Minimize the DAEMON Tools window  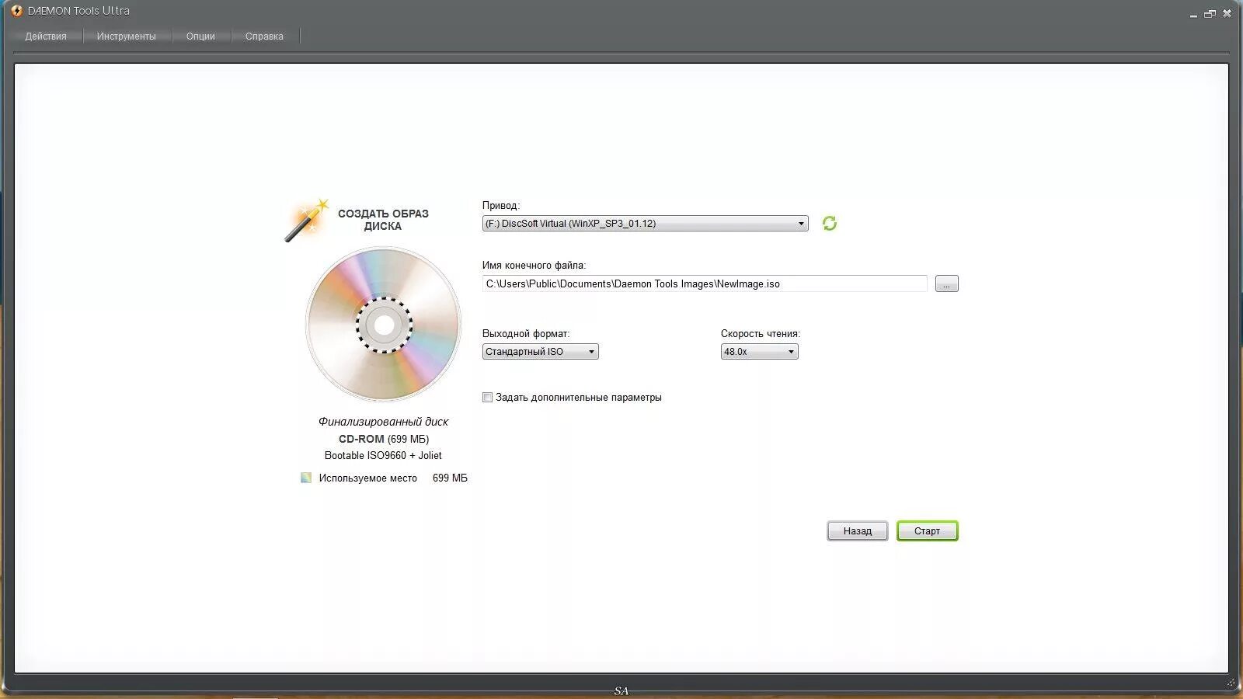coord(1193,14)
